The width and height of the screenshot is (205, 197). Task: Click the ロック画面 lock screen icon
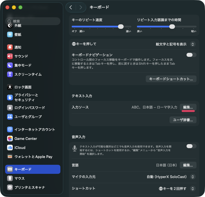10,87
